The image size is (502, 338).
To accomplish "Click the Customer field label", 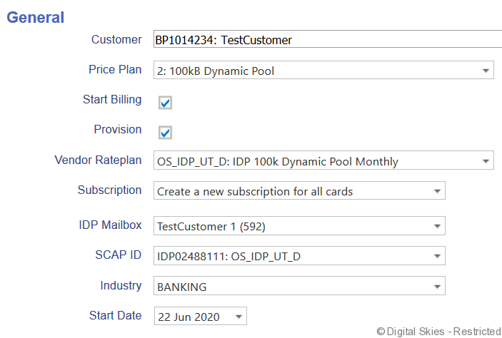I will (x=116, y=40).
